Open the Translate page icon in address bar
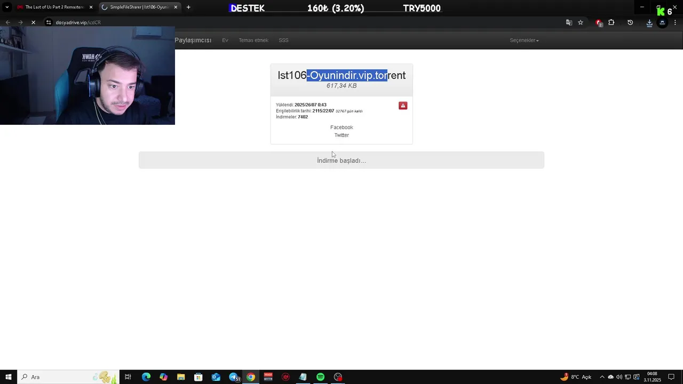This screenshot has height=384, width=683. (569, 22)
